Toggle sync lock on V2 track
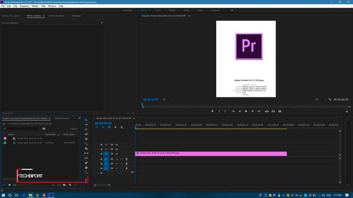This screenshot has width=353, height=198. 111,149
